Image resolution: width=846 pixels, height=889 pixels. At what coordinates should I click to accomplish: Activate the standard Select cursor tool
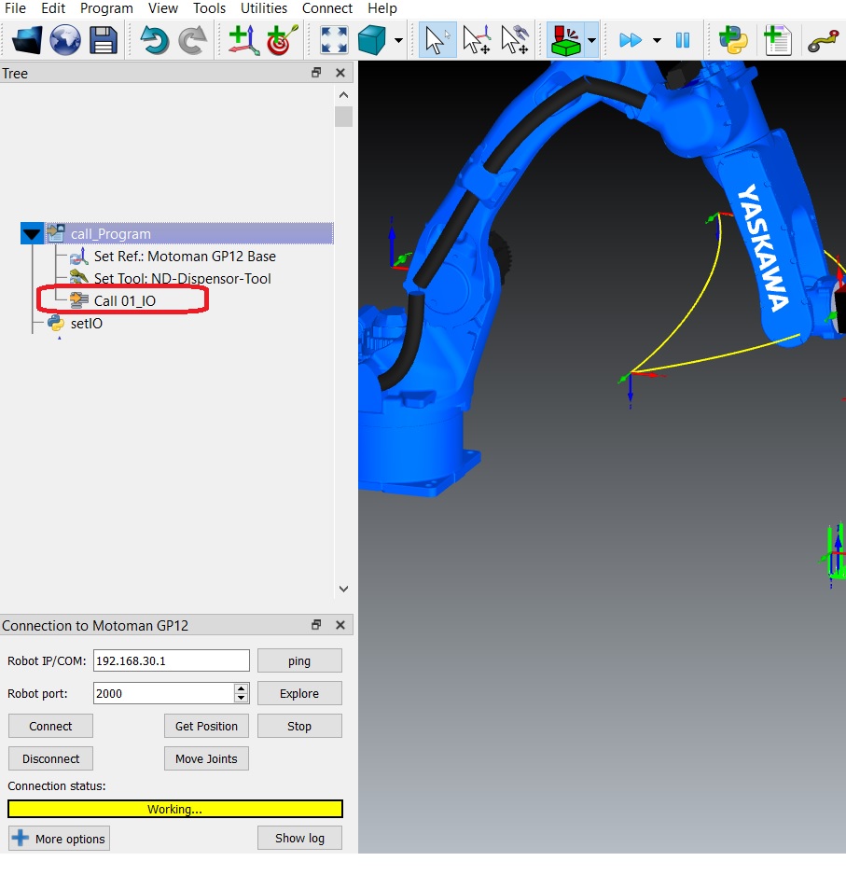click(437, 40)
